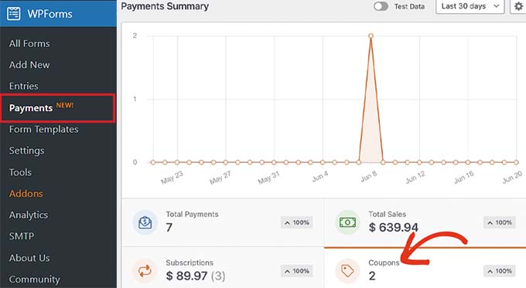Click the Subscriptions recurring arrows icon
This screenshot has height=288, width=526.
145,270
